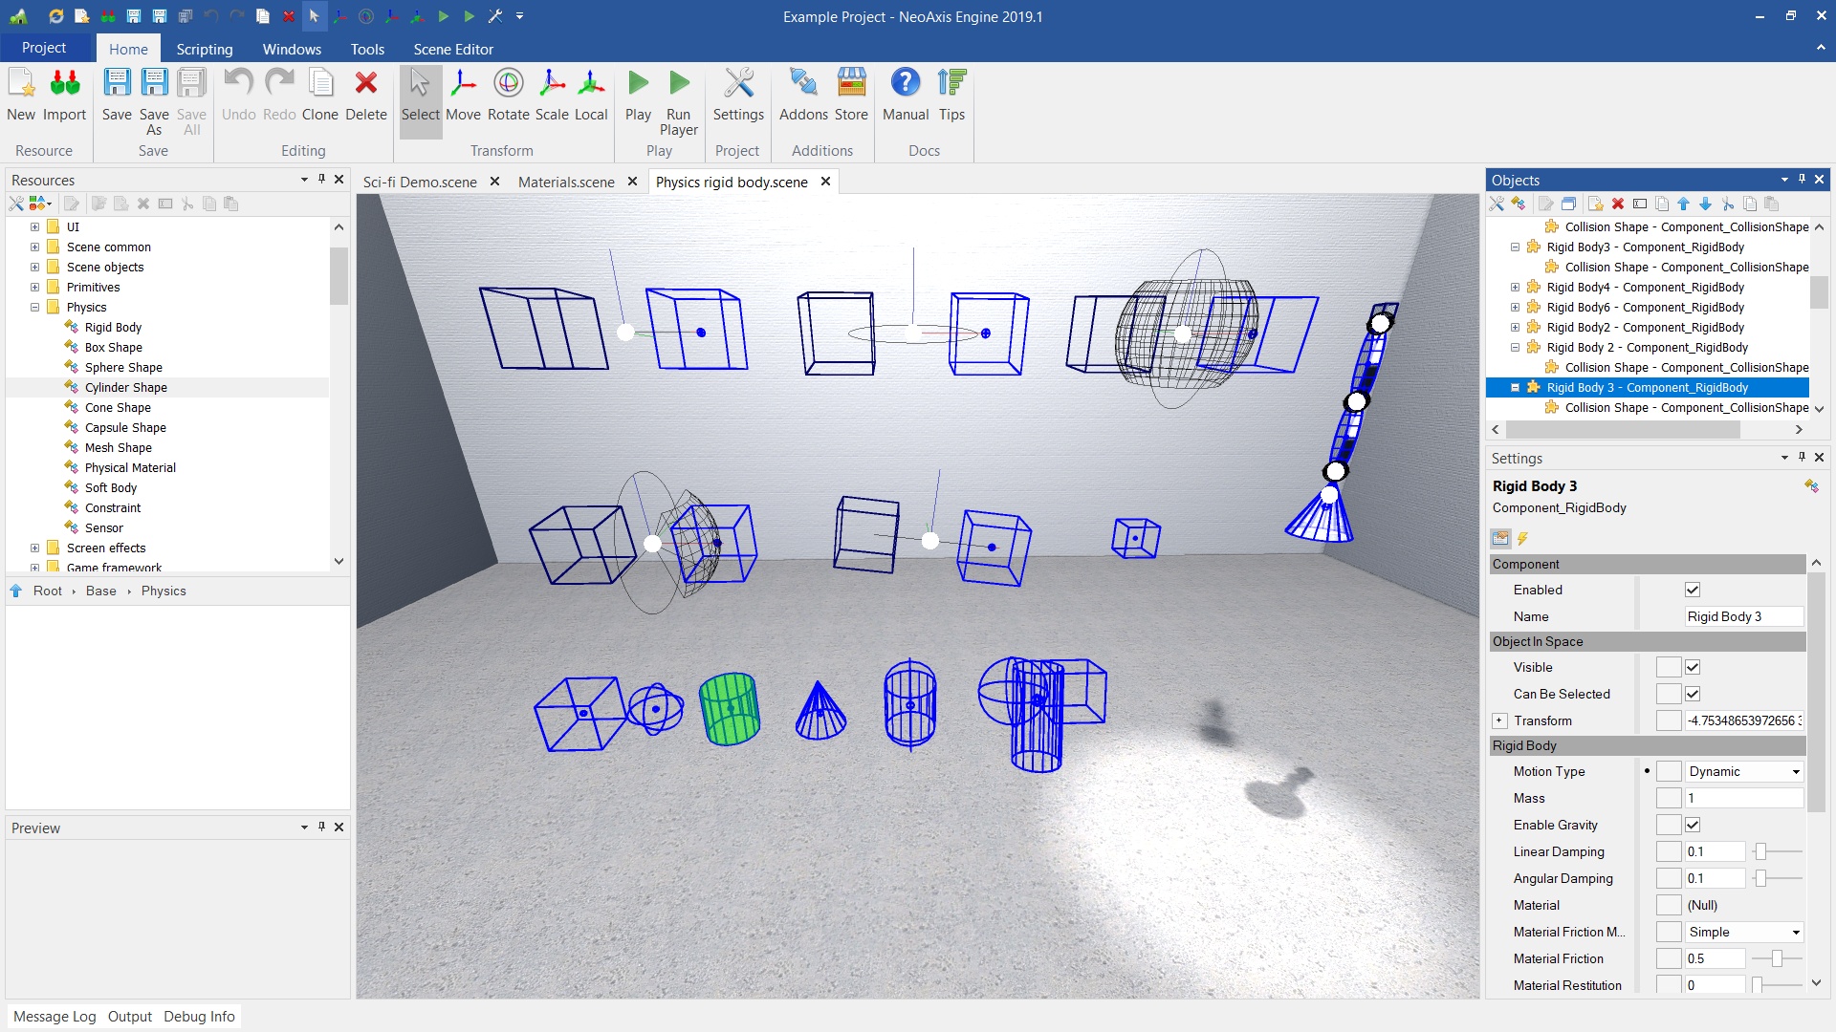Open the Motion Type dropdown
Screen dimensions: 1836x1032
click(1744, 771)
